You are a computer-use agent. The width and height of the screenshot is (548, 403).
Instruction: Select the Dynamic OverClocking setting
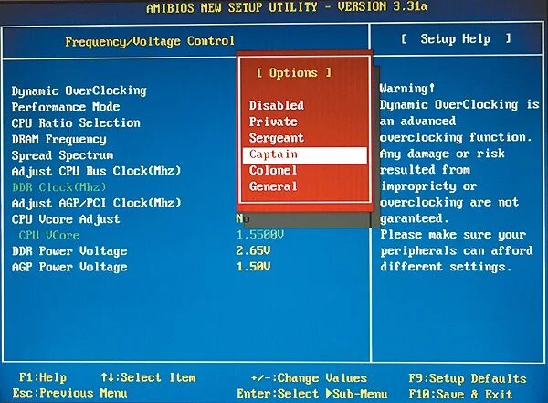pos(79,91)
